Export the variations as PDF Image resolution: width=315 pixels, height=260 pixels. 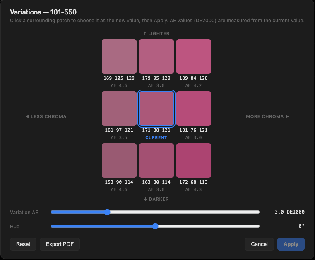pos(60,244)
